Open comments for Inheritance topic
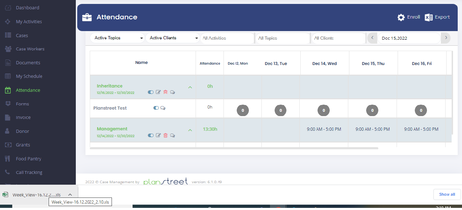 pos(172,92)
